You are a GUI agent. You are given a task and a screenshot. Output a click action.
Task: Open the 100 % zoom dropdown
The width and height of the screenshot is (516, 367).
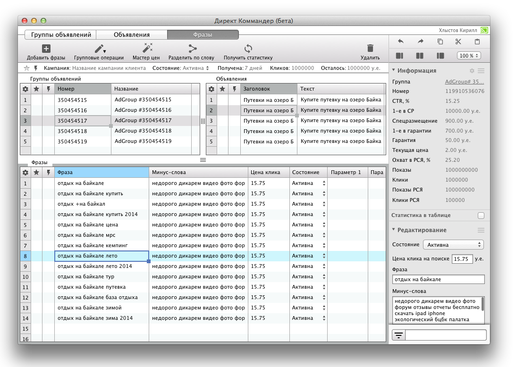[469, 56]
